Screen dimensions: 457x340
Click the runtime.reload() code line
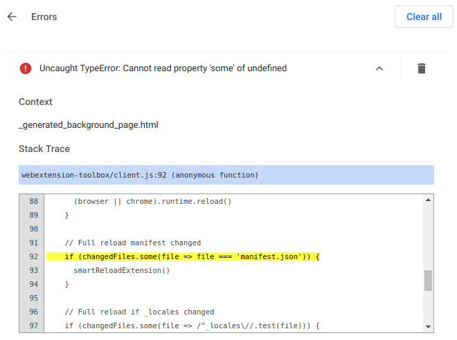(152, 201)
